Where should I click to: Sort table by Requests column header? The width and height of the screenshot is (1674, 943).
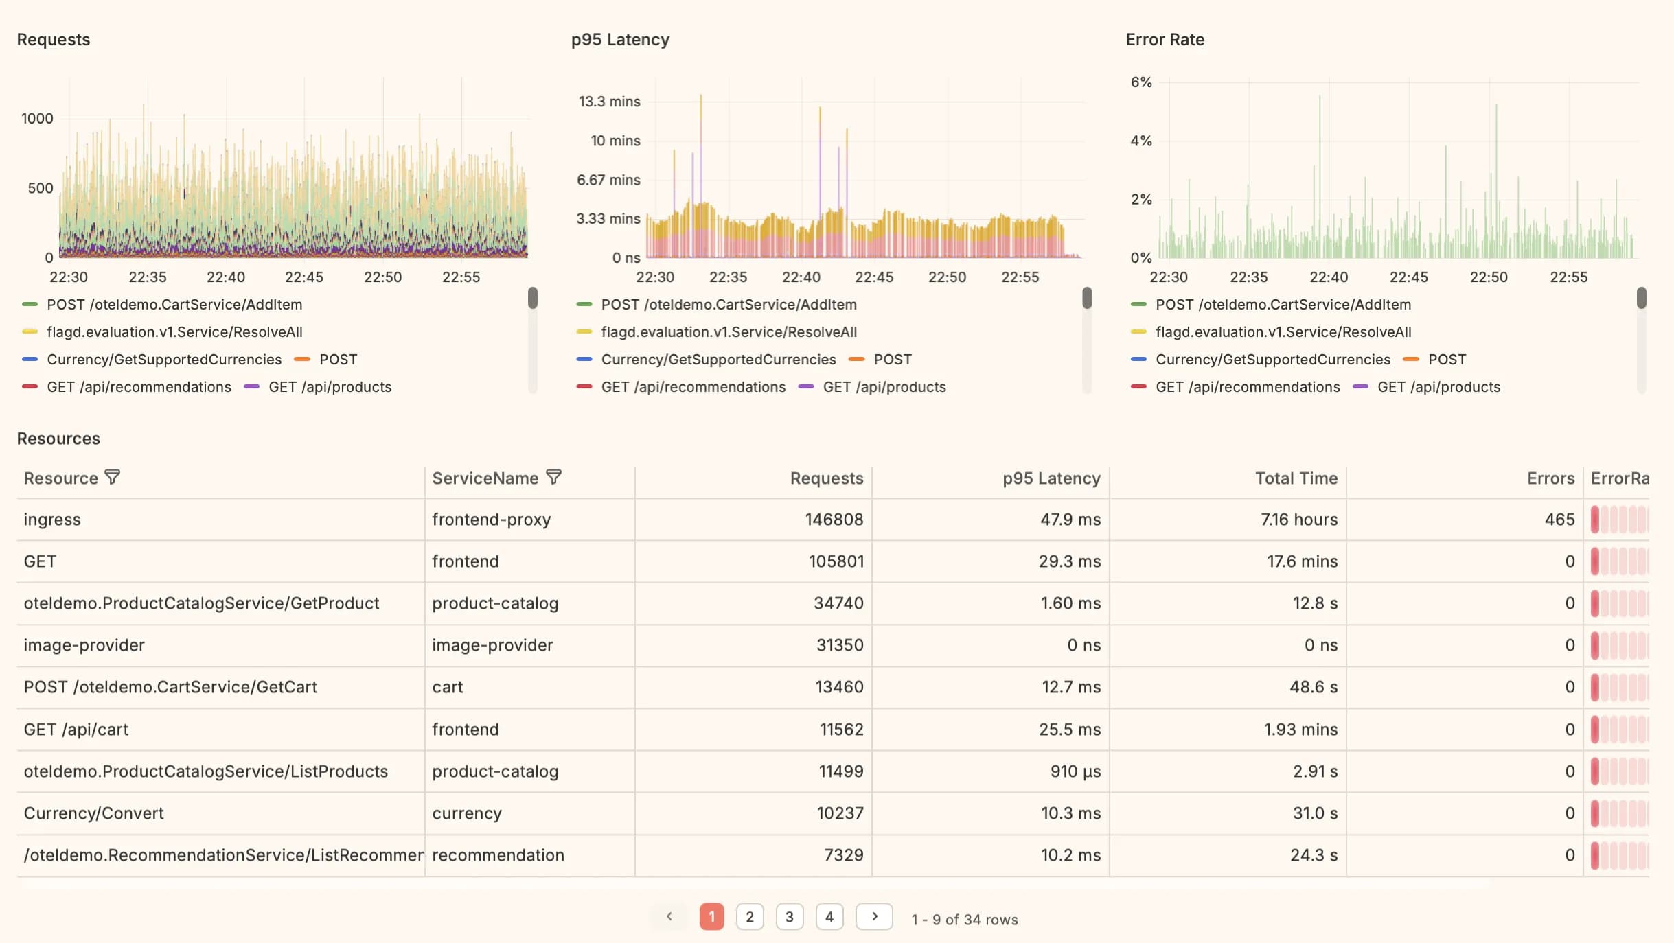[x=826, y=478]
